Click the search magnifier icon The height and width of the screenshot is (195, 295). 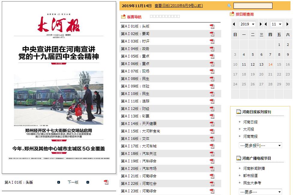pyautogui.click(x=229, y=6)
